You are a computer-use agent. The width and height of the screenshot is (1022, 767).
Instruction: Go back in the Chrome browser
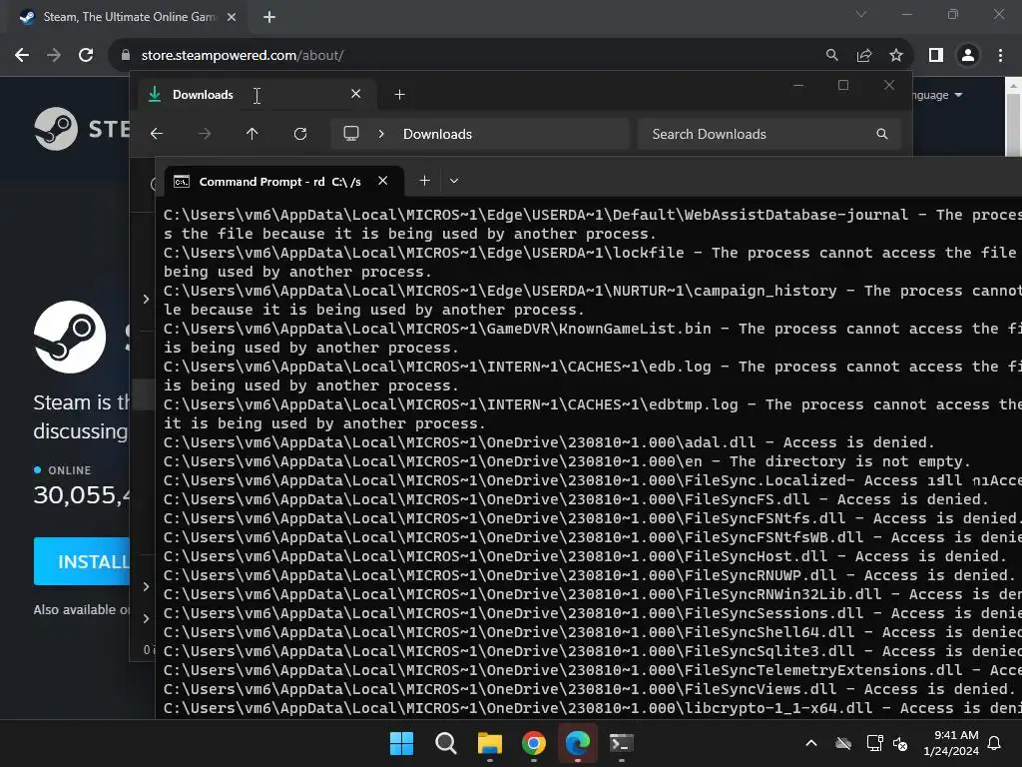pyautogui.click(x=22, y=56)
